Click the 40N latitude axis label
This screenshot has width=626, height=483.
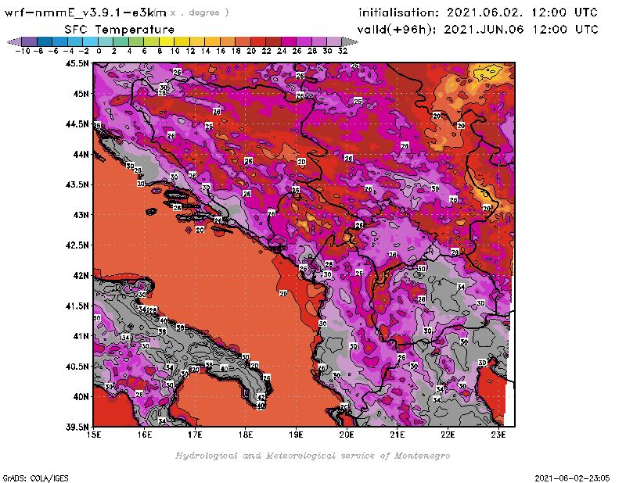81,396
